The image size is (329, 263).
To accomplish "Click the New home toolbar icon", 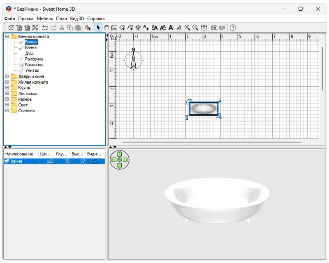I will [x=11, y=28].
